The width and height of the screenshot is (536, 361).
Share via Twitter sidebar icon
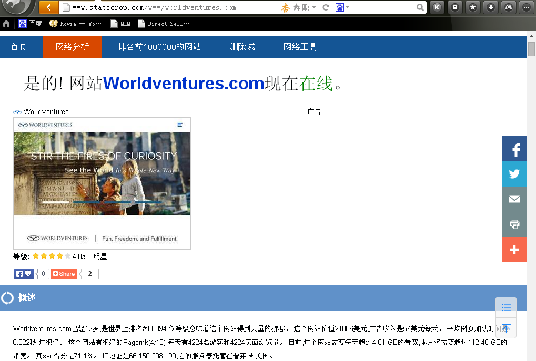tap(514, 174)
